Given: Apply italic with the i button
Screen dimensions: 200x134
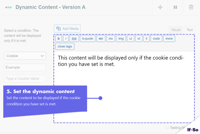Looking at the screenshot, I should point(66,39).
